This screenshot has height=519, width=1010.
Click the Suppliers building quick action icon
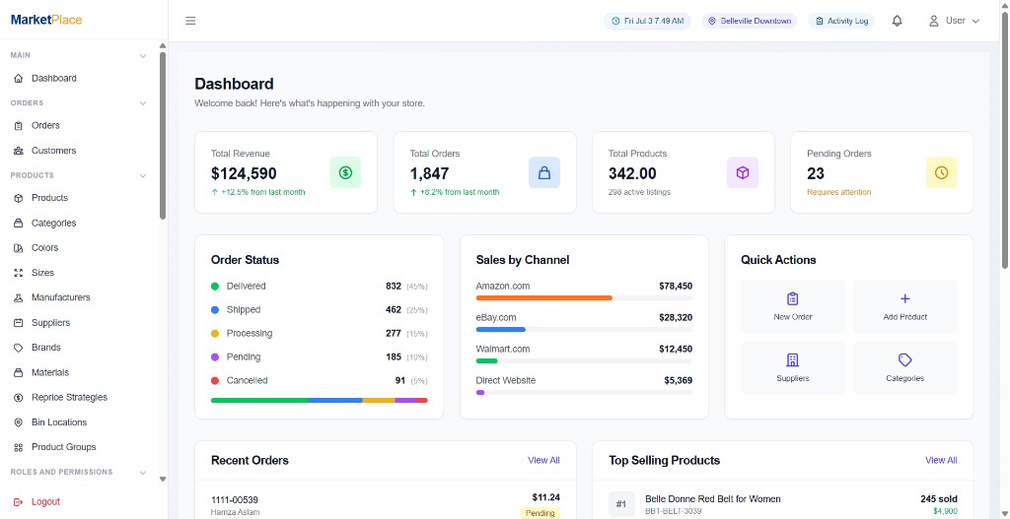(x=793, y=359)
